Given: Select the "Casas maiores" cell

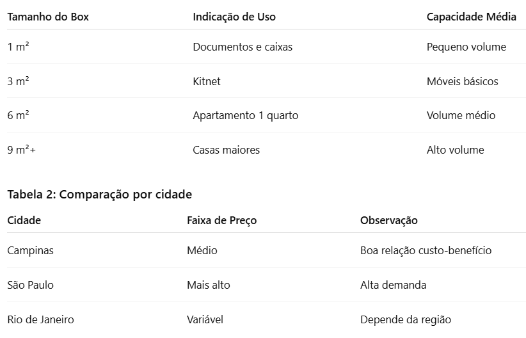Looking at the screenshot, I should pos(226,150).
